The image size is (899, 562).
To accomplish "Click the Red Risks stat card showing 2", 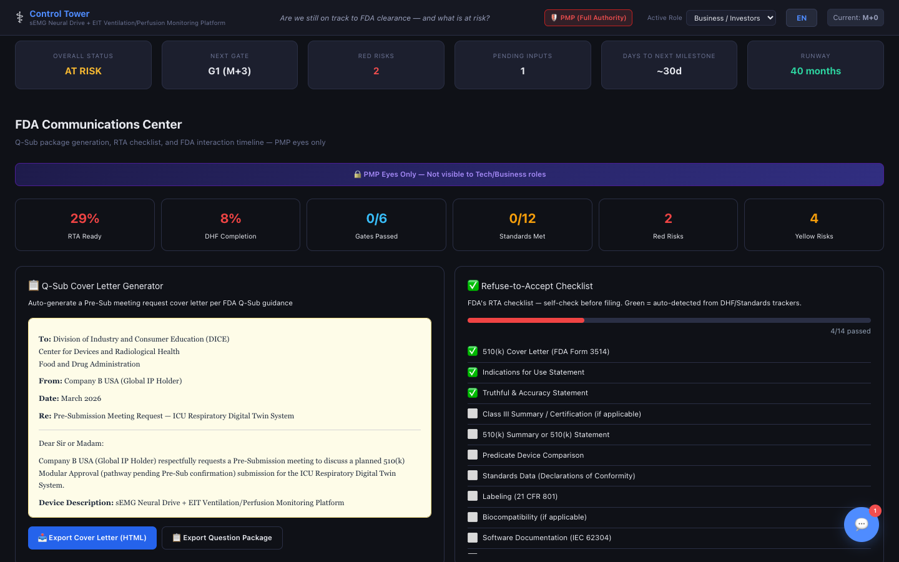I will tap(668, 225).
